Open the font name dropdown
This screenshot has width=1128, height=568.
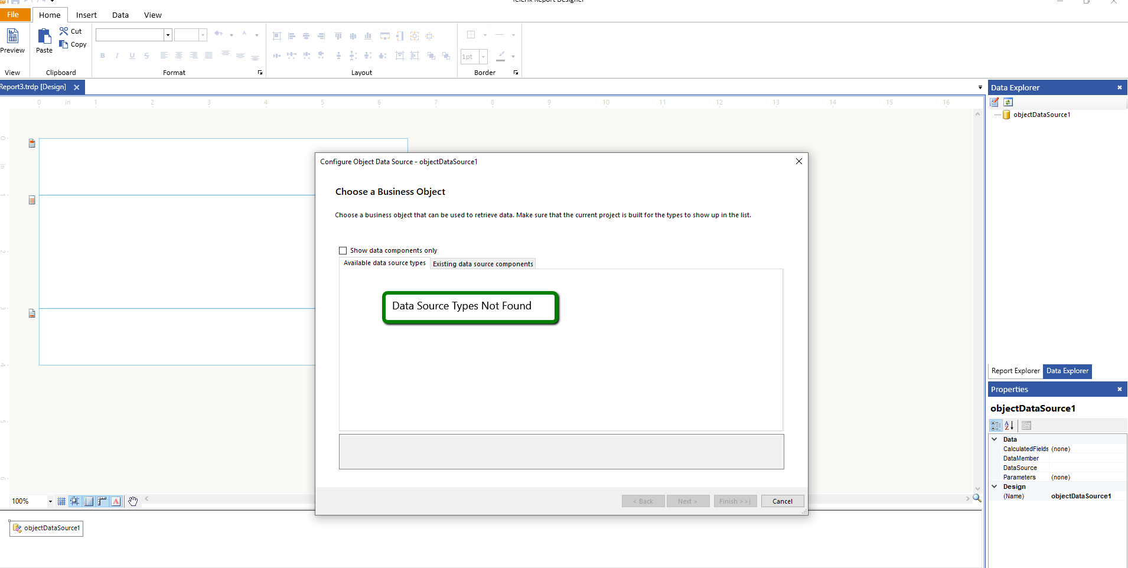(168, 35)
